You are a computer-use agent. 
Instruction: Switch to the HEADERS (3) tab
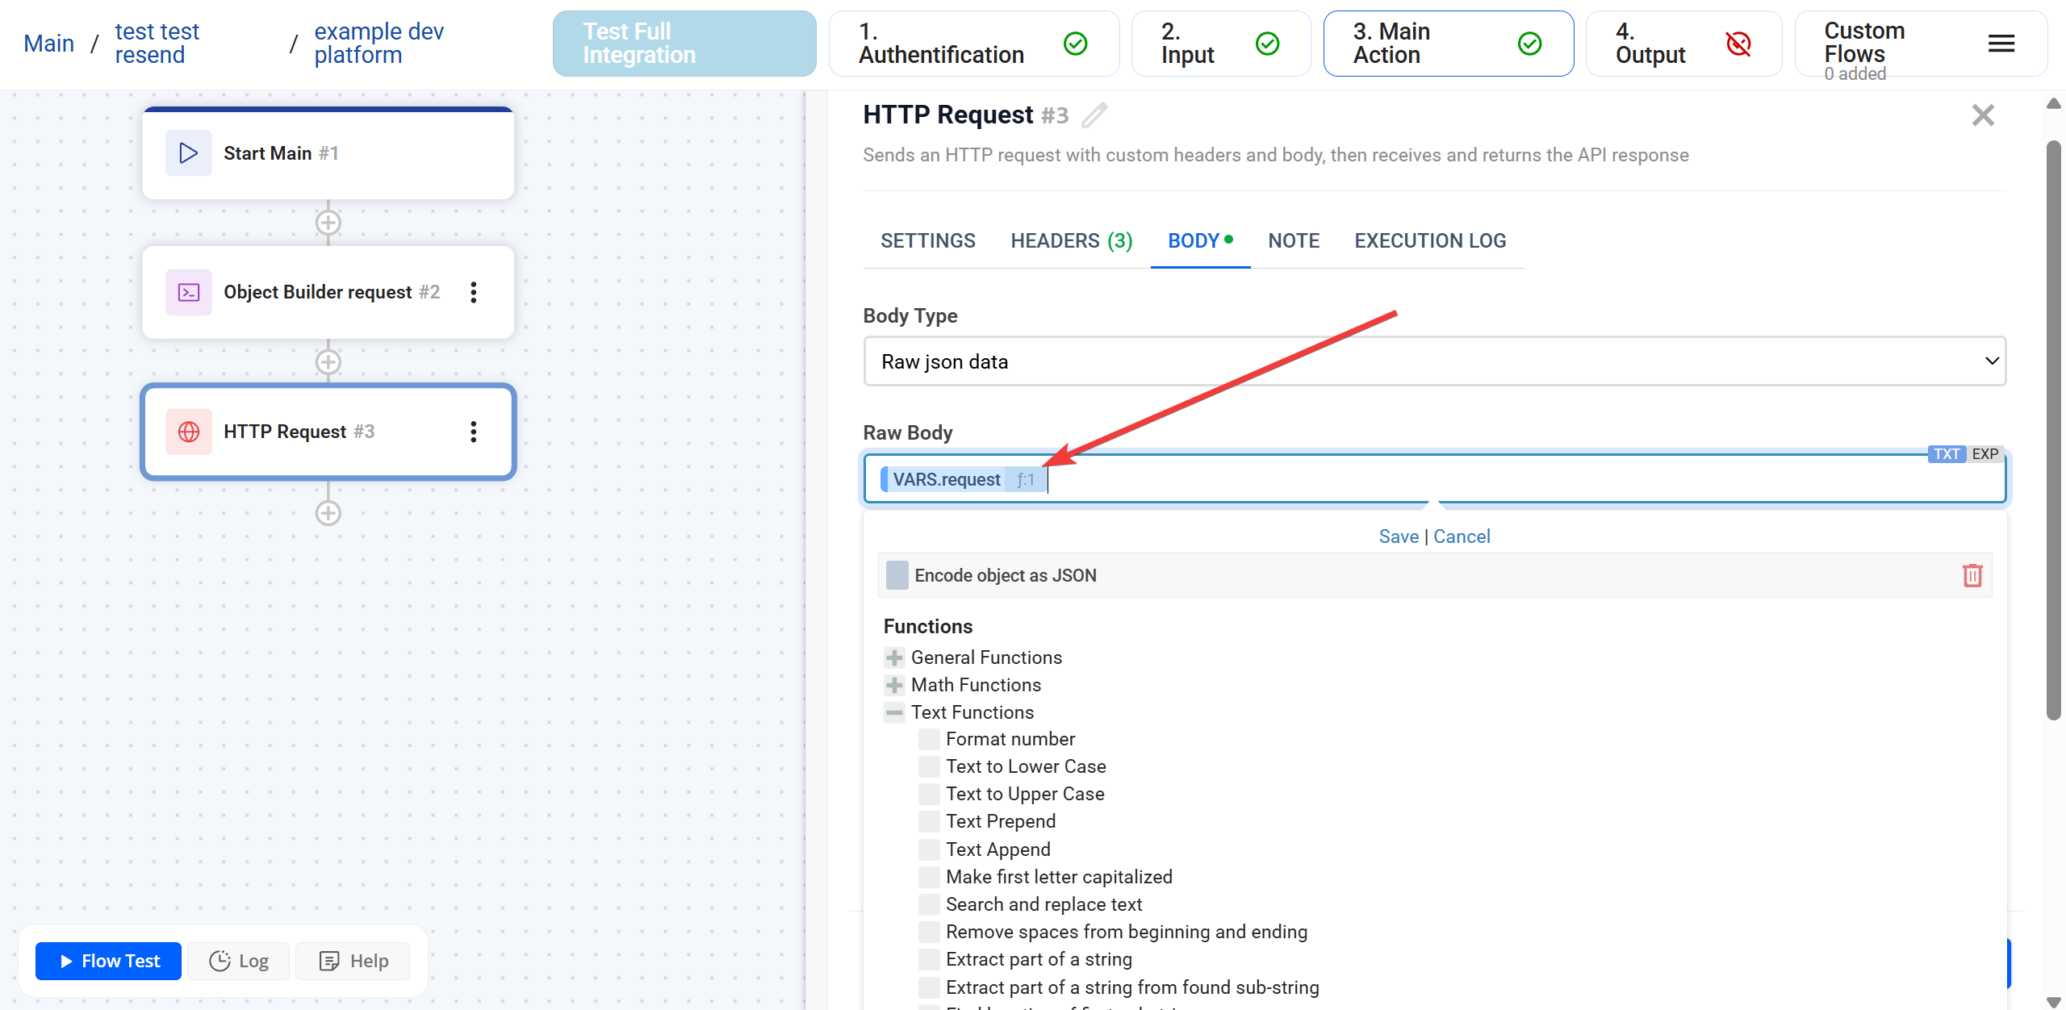(1071, 240)
